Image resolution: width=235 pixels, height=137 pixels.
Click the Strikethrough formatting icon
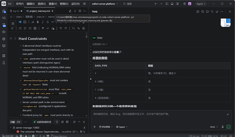(48, 22)
